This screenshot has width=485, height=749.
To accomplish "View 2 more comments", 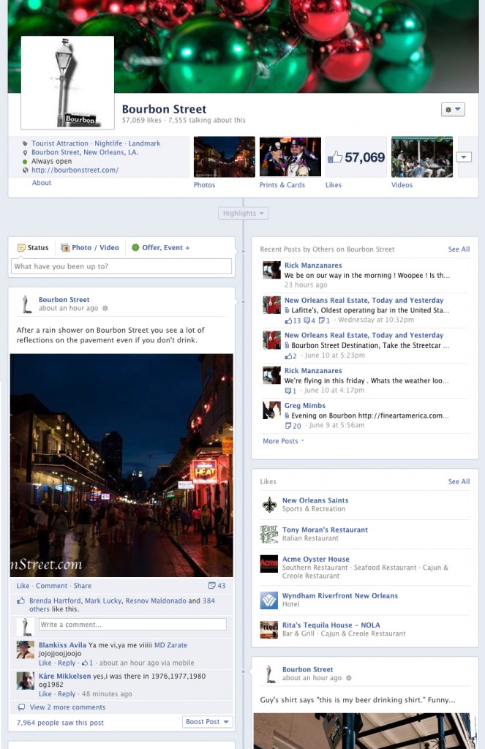I will [67, 707].
